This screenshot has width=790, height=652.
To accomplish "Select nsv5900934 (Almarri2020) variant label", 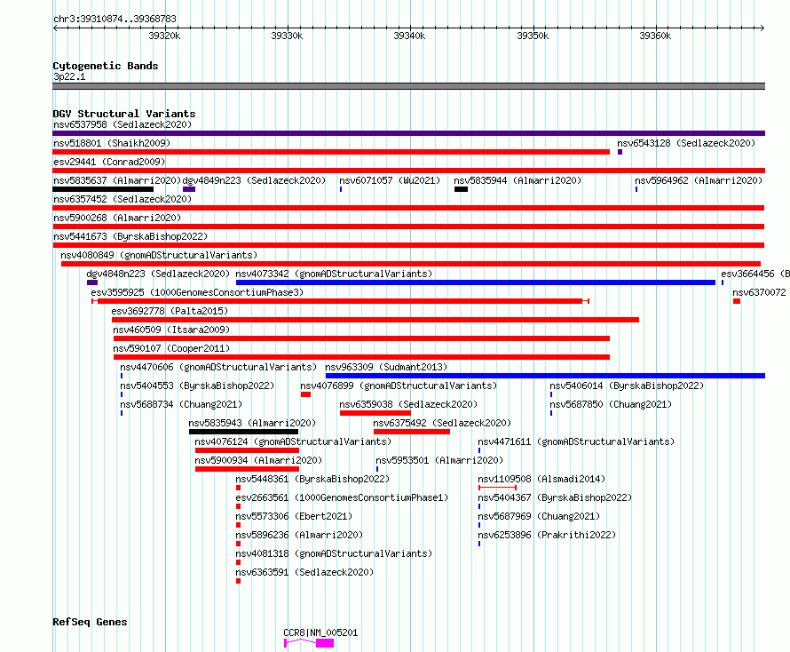I will coord(258,460).
